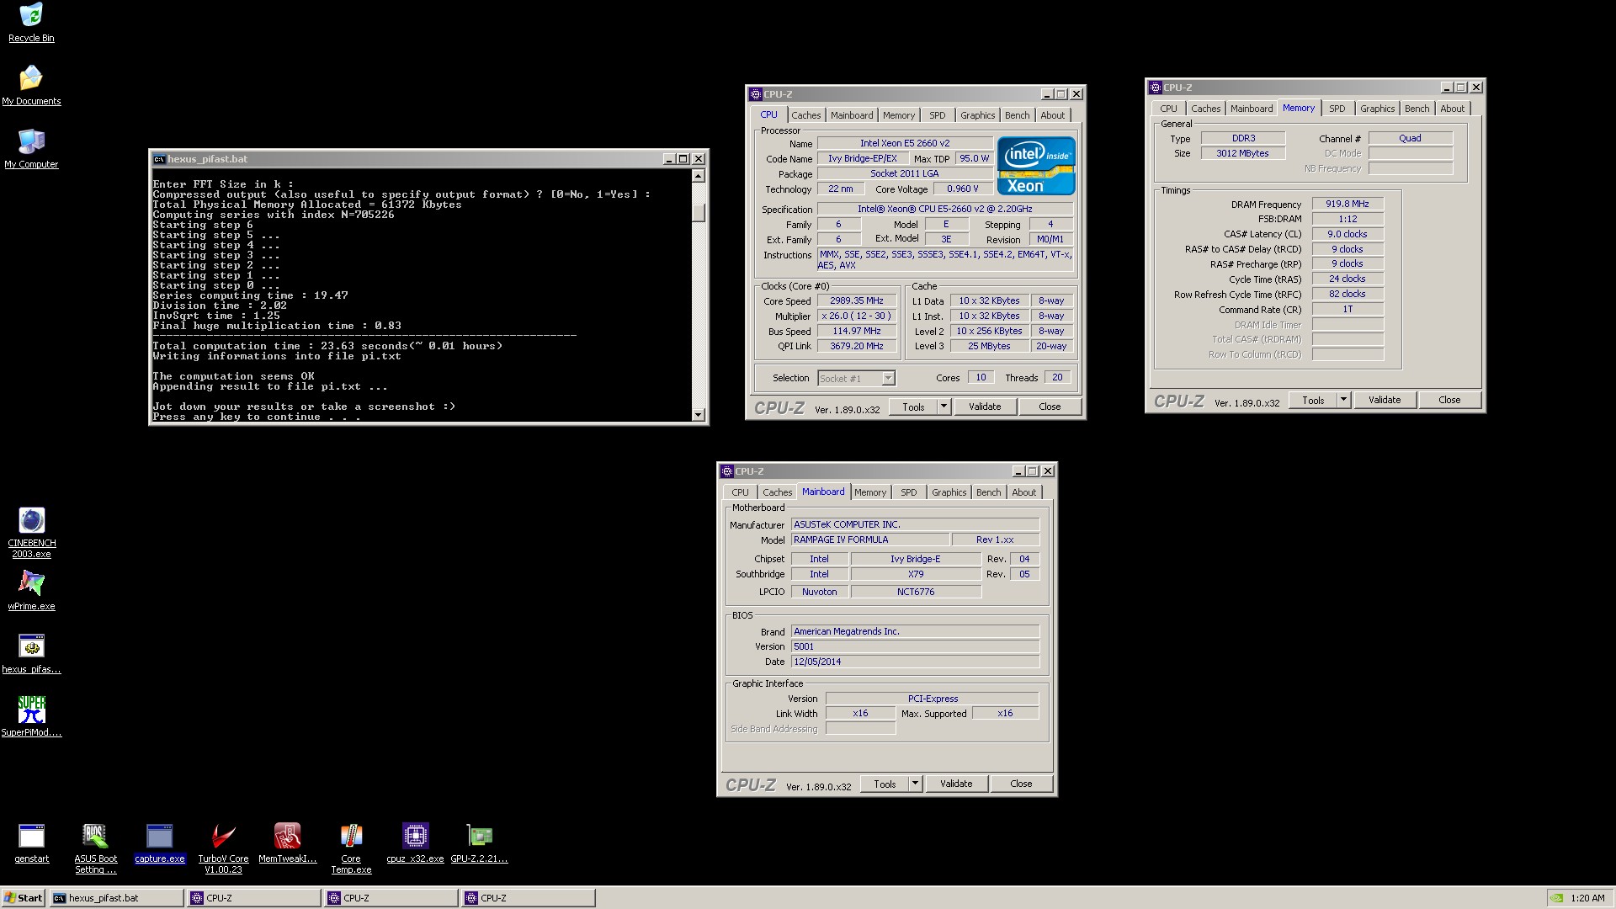
Task: Click the 1:20 AM taskbar clock
Action: click(1587, 898)
